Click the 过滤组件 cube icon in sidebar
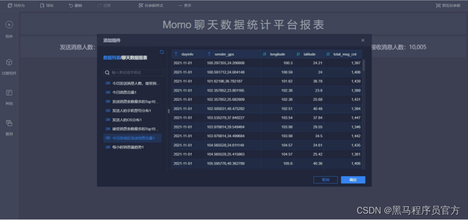Image resolution: width=468 pixels, height=220 pixels. click(x=9, y=62)
